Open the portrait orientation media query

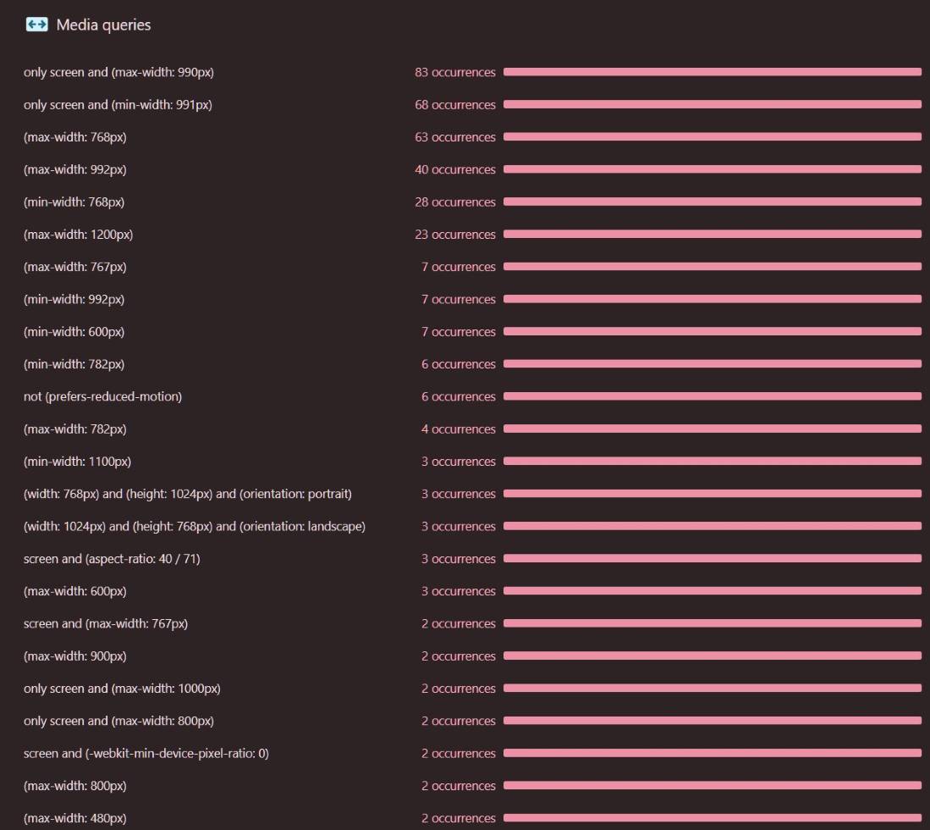point(187,494)
